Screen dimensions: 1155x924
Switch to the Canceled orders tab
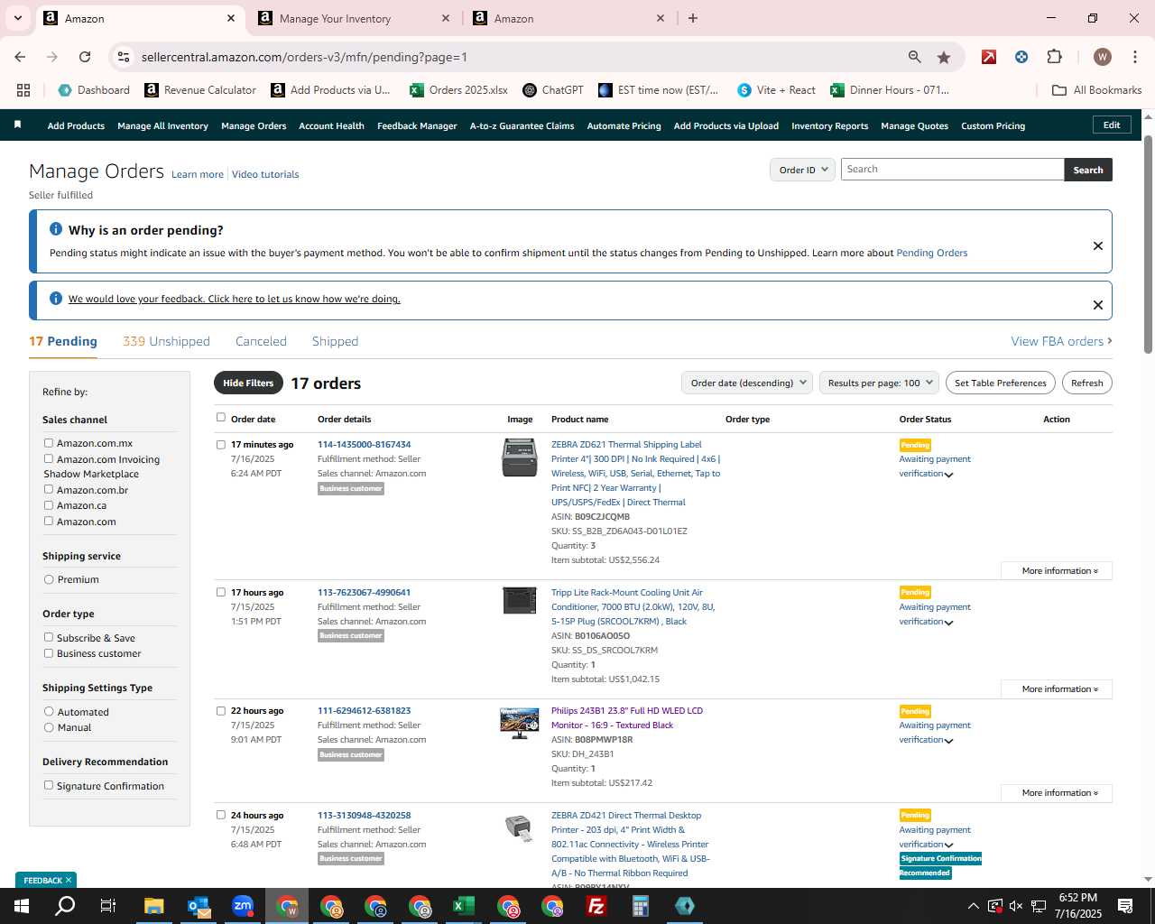click(x=261, y=341)
